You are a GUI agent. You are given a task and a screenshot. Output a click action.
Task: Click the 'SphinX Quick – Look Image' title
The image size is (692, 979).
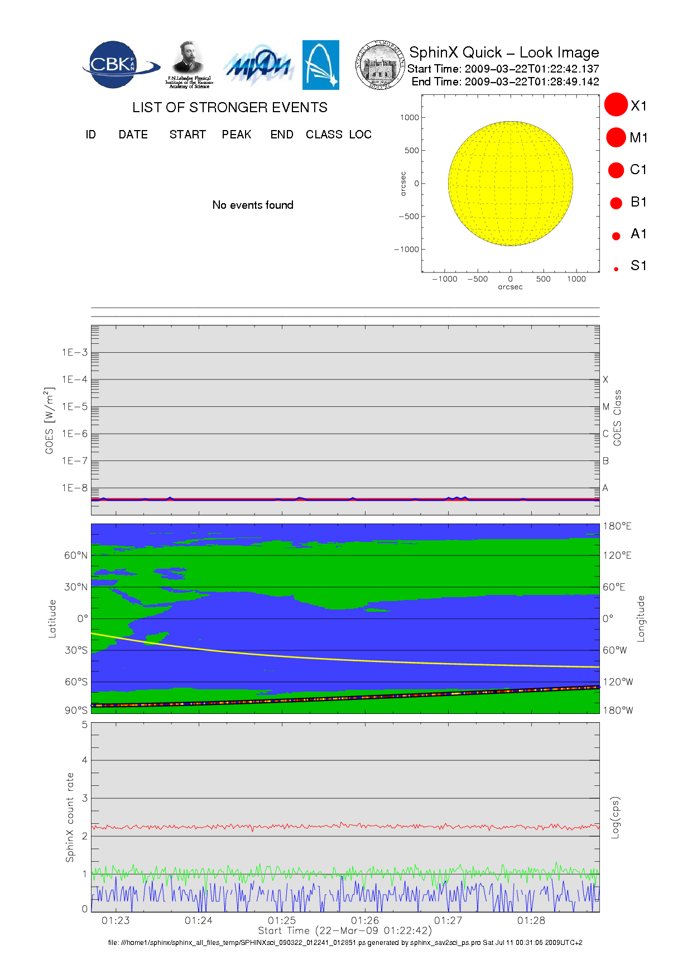pyautogui.click(x=503, y=52)
